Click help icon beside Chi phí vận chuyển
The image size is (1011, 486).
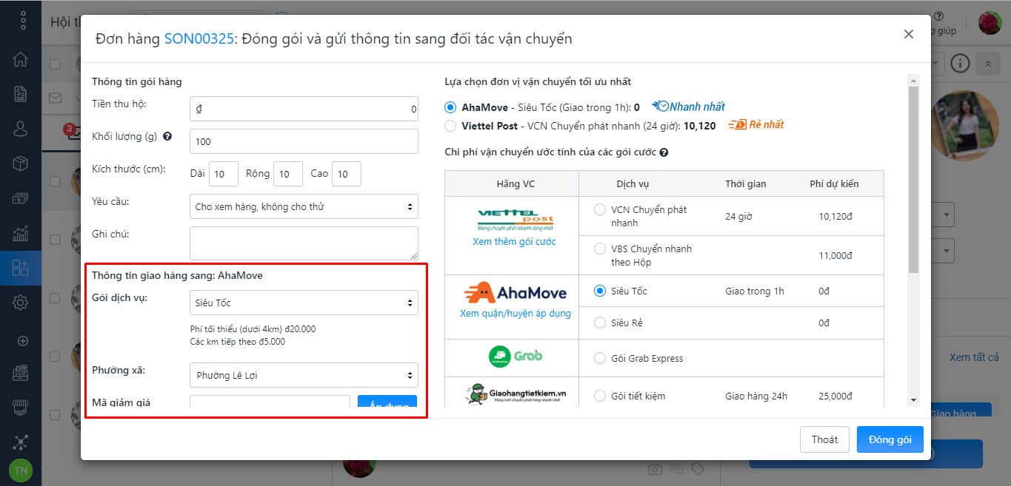pyautogui.click(x=664, y=153)
